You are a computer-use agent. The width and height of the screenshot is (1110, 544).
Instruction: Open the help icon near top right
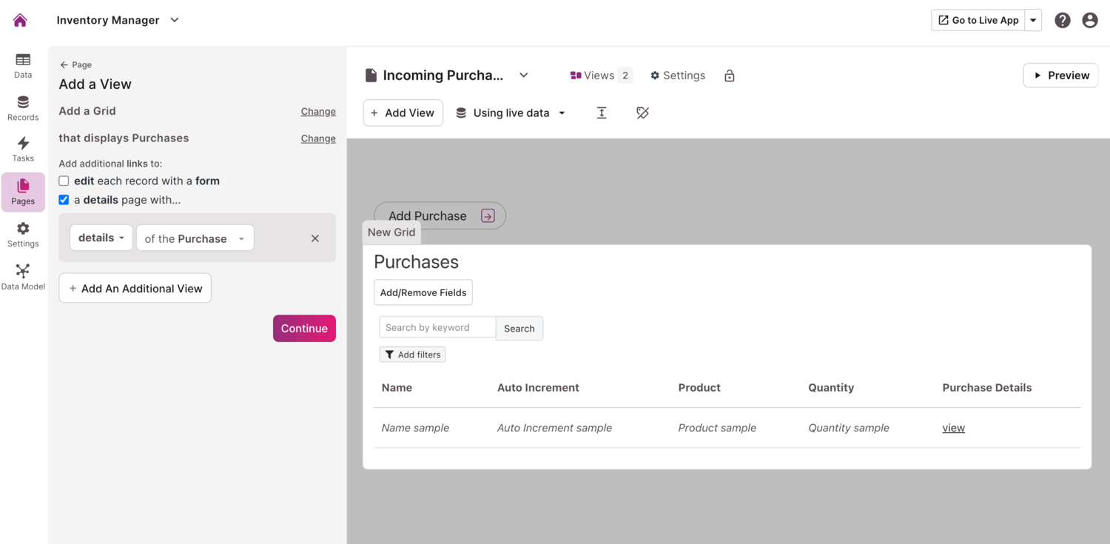[x=1063, y=20]
